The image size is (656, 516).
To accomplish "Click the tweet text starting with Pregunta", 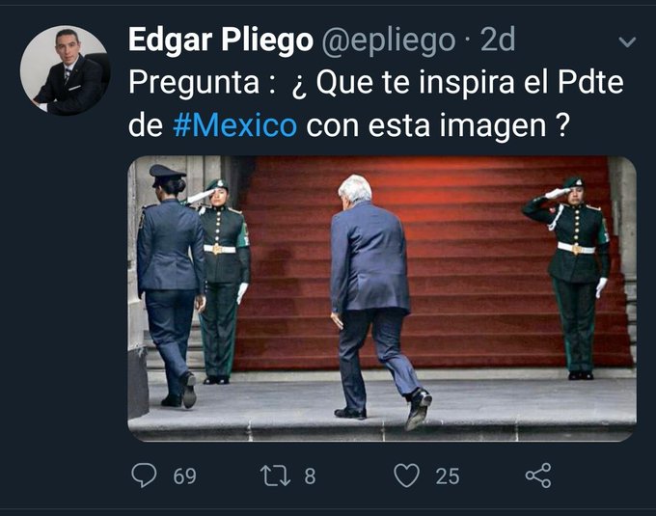I will click(375, 103).
